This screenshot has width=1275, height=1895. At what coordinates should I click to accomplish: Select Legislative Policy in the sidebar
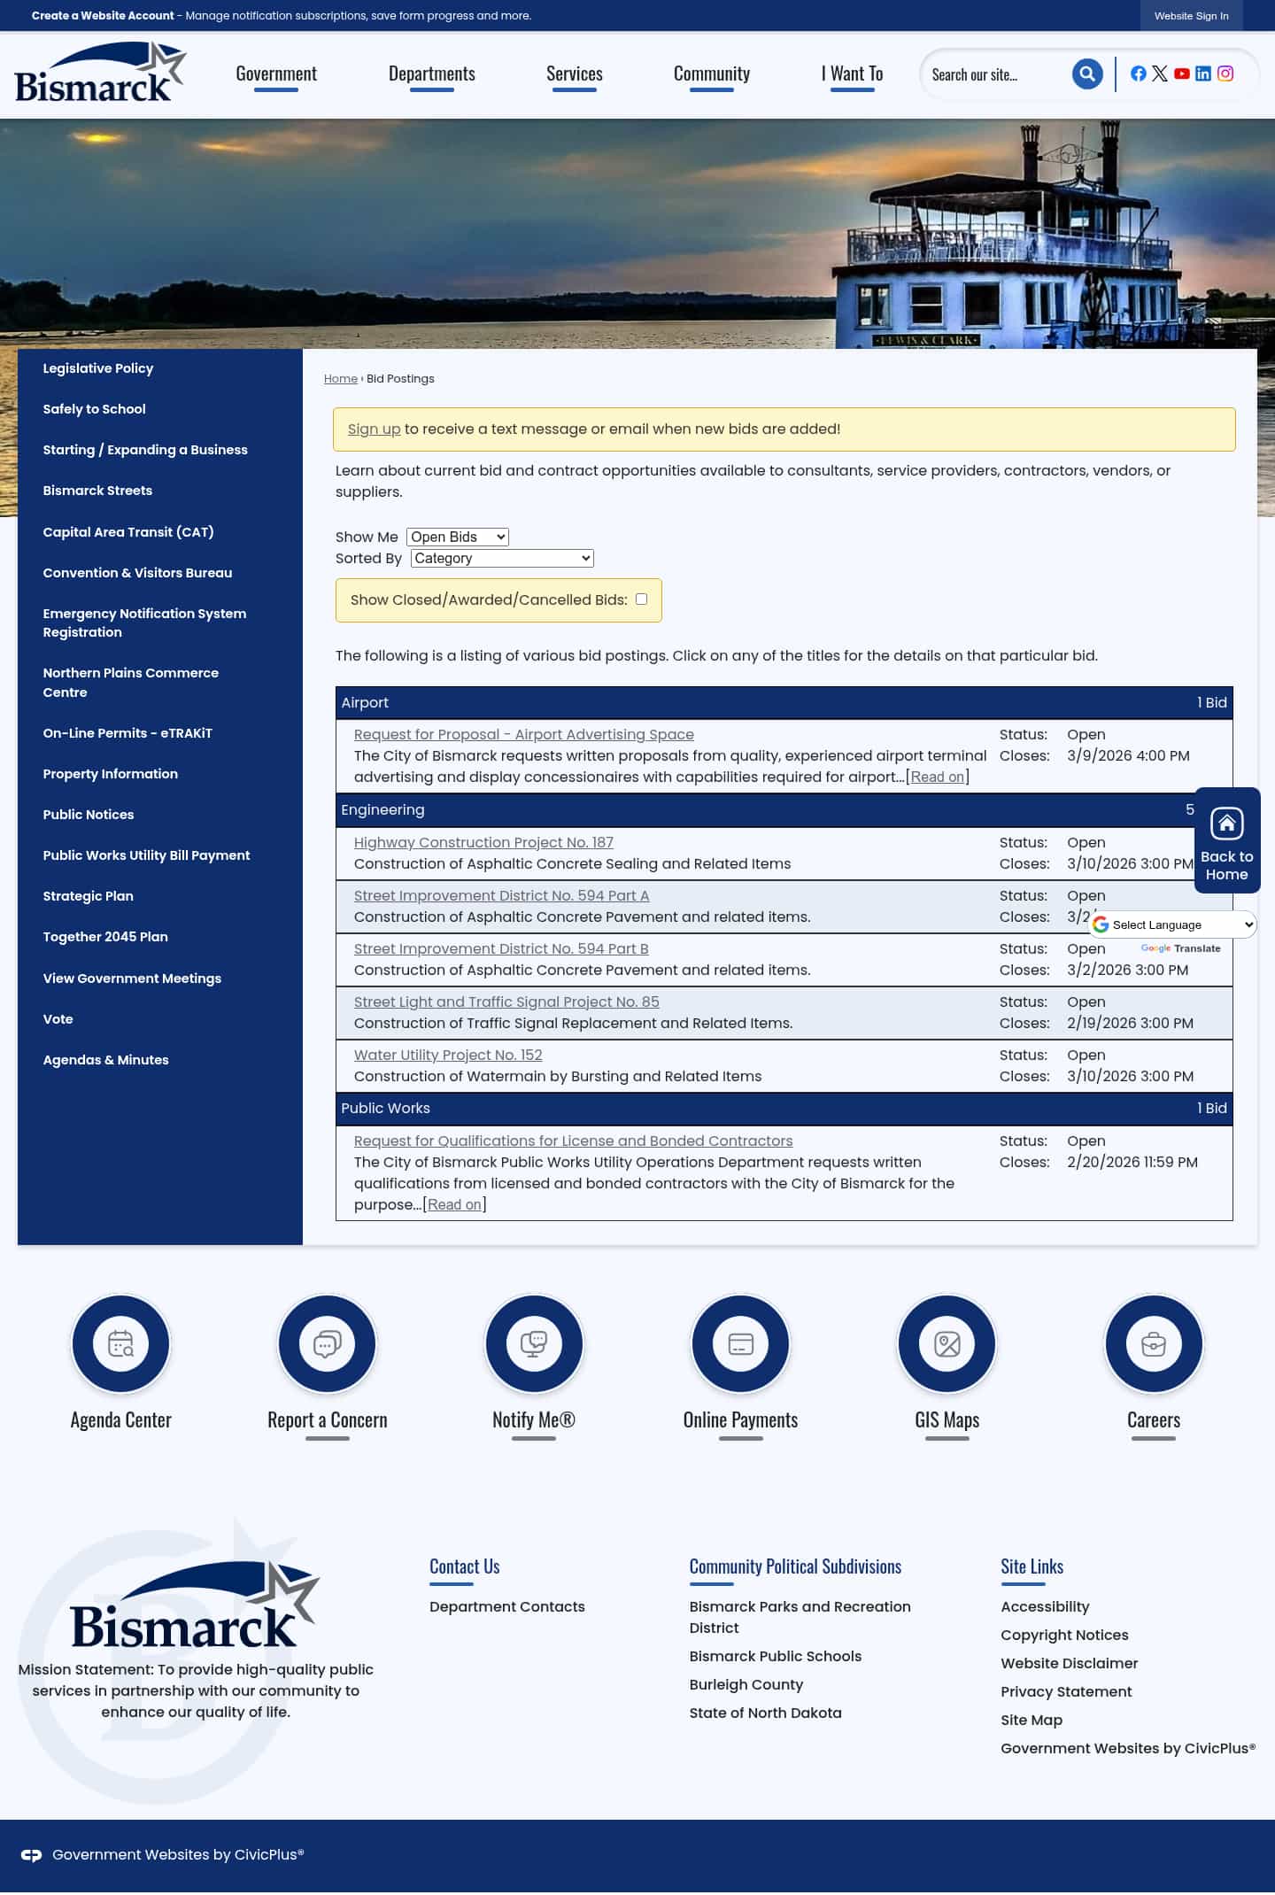(x=98, y=368)
